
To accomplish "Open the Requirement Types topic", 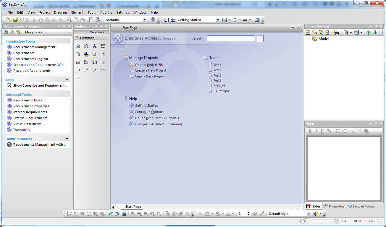I will (x=28, y=100).
